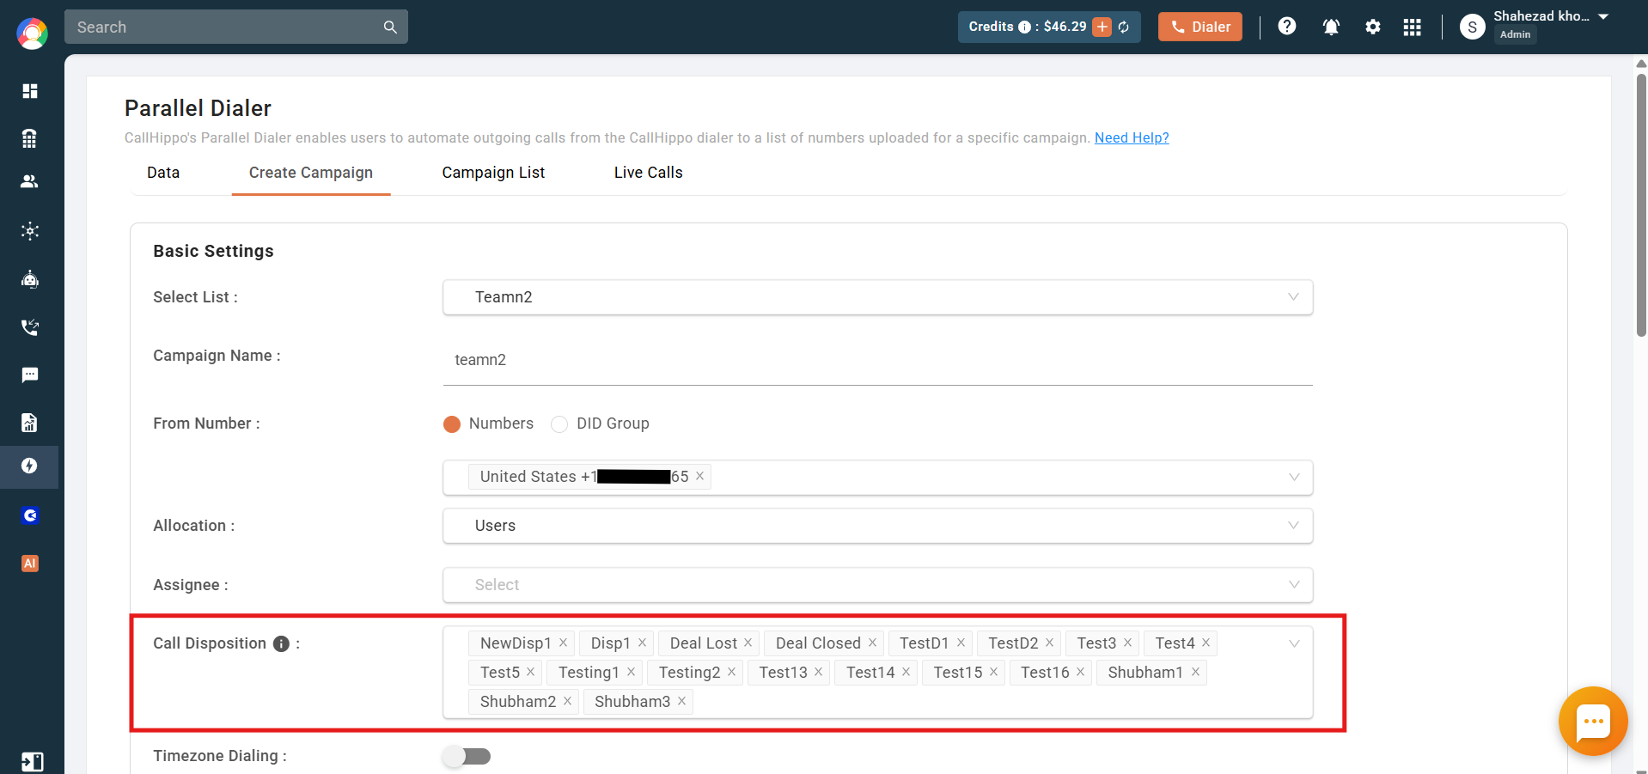Open the Parallel Dialer lightning sidebar icon
Viewport: 1648px width, 774px height.
tap(30, 466)
